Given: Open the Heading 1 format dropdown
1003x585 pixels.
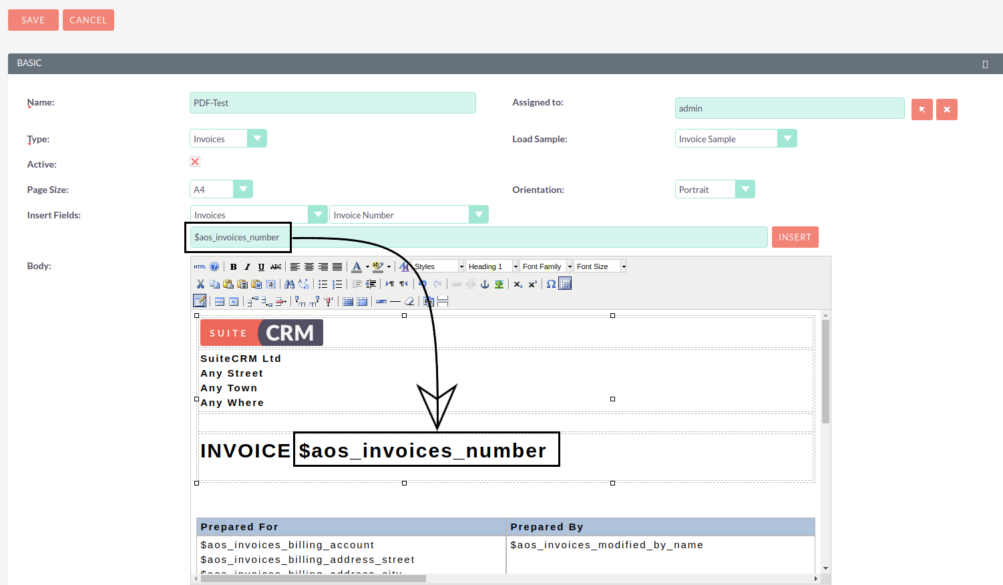Looking at the screenshot, I should (x=492, y=266).
